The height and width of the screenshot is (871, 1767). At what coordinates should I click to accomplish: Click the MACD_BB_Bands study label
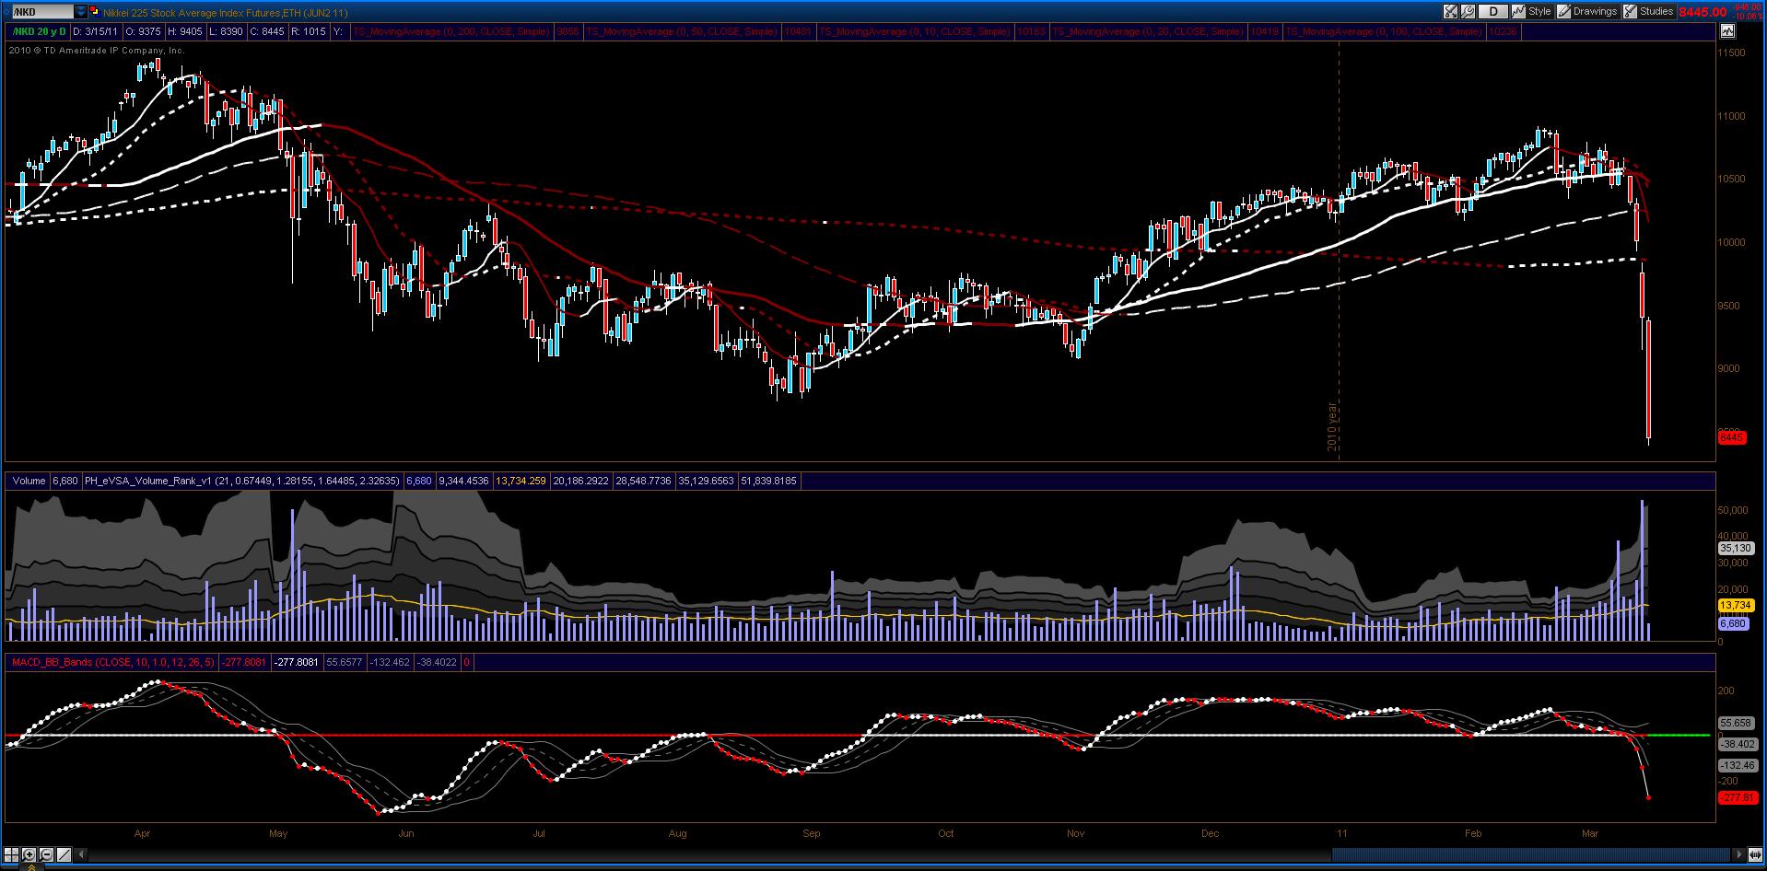(112, 662)
